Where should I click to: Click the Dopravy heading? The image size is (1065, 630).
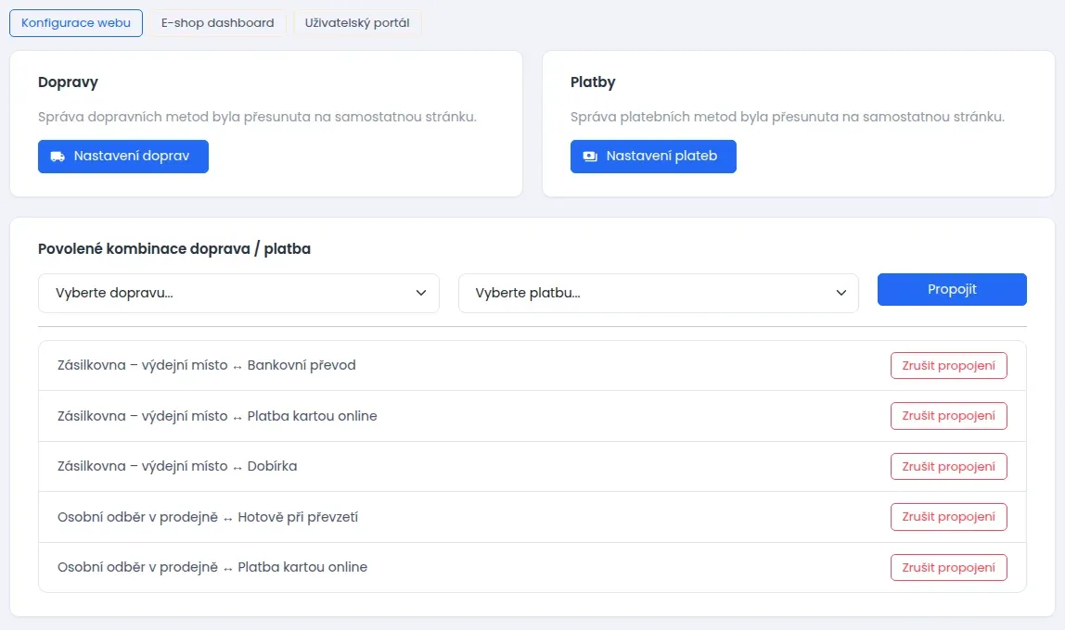68,82
